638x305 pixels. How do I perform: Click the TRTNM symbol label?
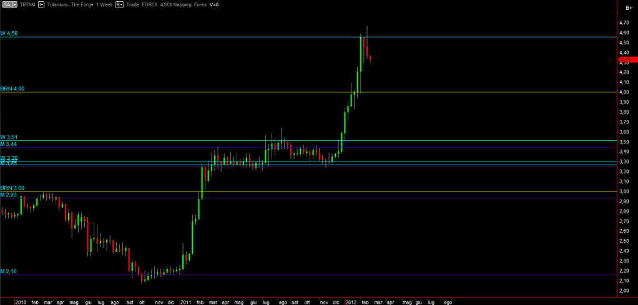27,4
